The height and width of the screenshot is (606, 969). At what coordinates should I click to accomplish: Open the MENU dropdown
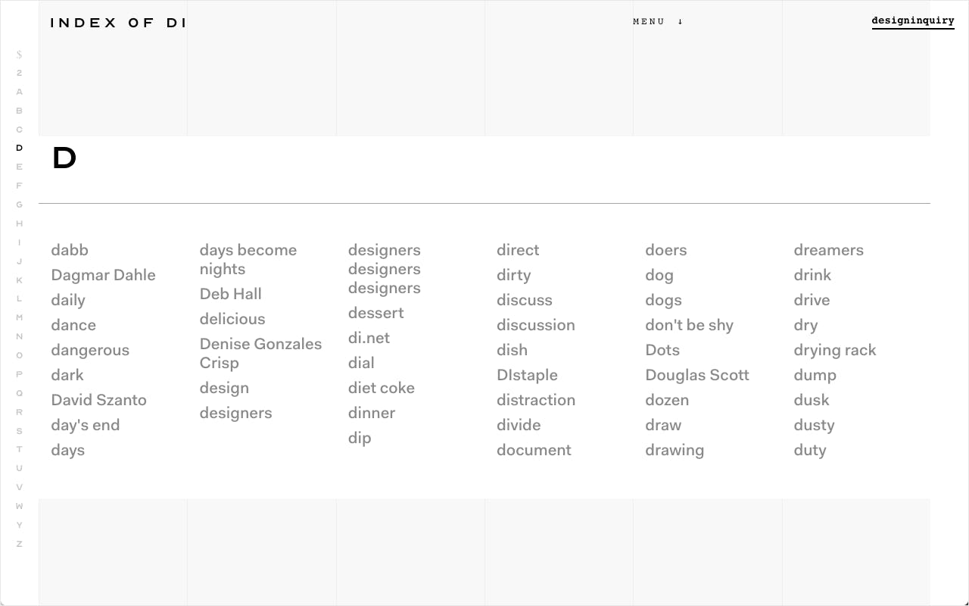click(657, 21)
